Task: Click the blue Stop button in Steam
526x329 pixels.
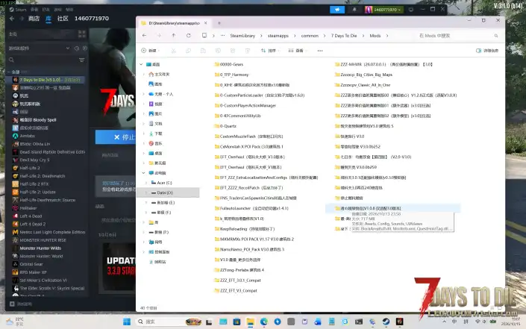Action: 116,137
